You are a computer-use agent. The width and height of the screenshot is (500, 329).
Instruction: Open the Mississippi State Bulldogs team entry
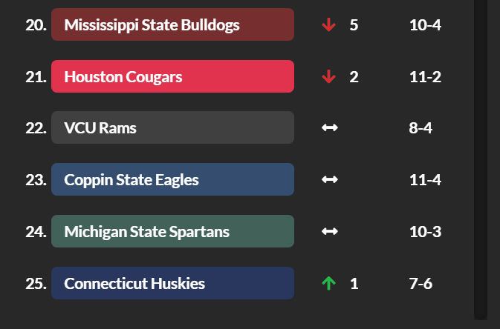tap(172, 25)
